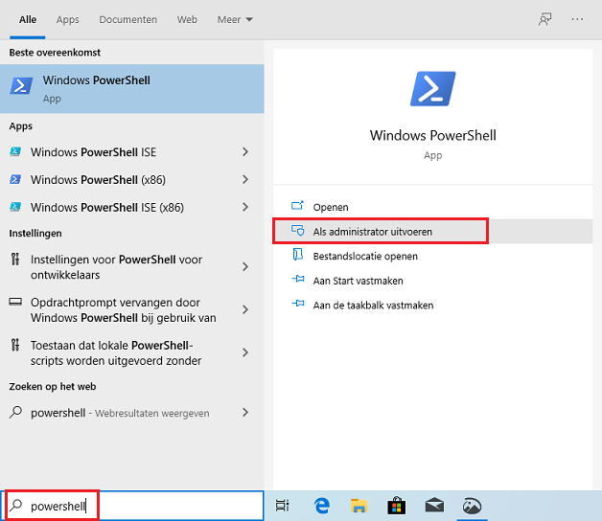The height and width of the screenshot is (521, 602).
Task: Click the icon beside Toestaan dat lokale PowerShell-scripts
Action: click(x=15, y=345)
